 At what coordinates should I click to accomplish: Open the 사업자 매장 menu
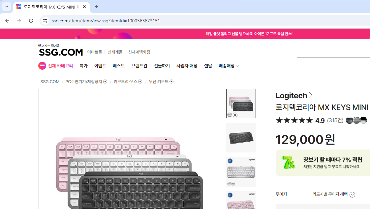point(187,66)
